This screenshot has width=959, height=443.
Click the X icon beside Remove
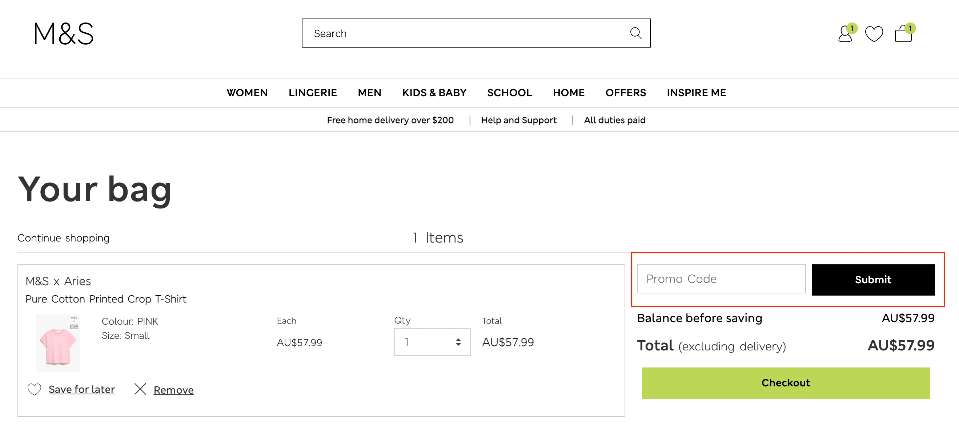coord(140,389)
